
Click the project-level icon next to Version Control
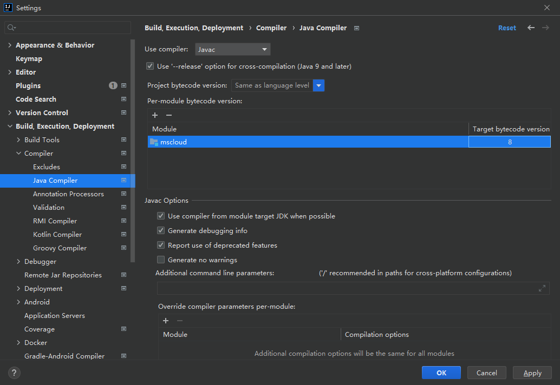123,112
